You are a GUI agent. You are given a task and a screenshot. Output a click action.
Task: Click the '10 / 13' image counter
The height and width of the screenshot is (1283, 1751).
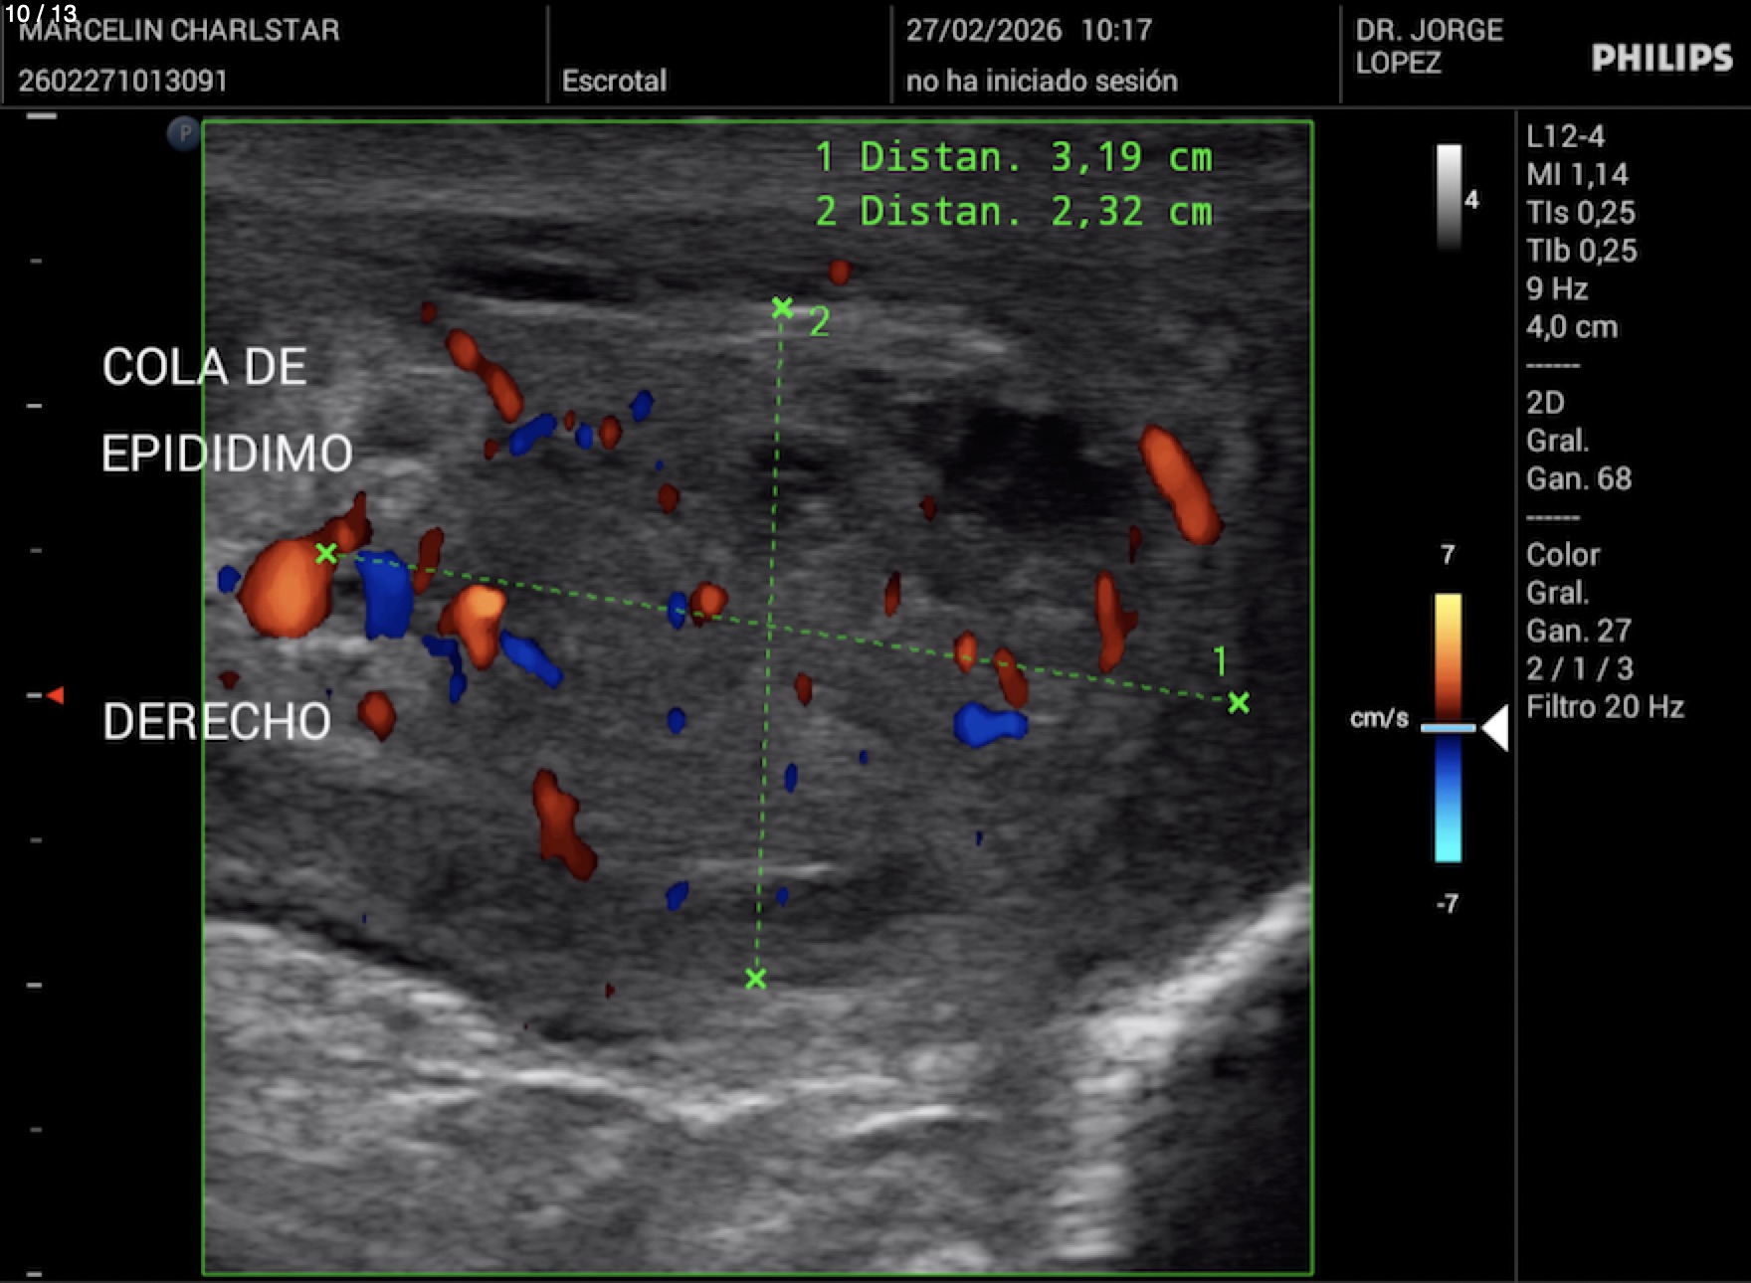pyautogui.click(x=40, y=13)
